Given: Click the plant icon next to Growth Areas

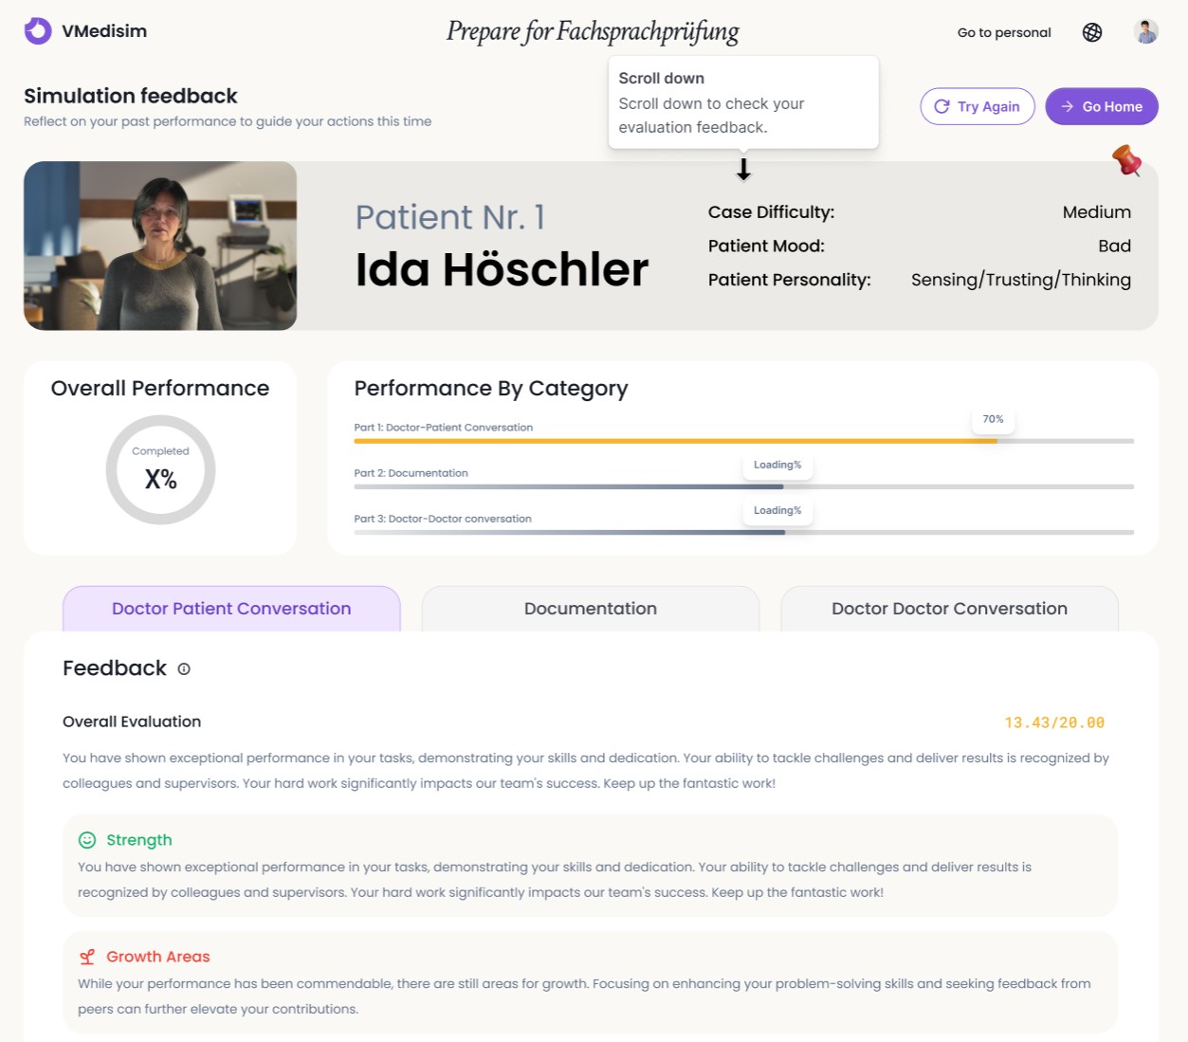Looking at the screenshot, I should click(87, 957).
